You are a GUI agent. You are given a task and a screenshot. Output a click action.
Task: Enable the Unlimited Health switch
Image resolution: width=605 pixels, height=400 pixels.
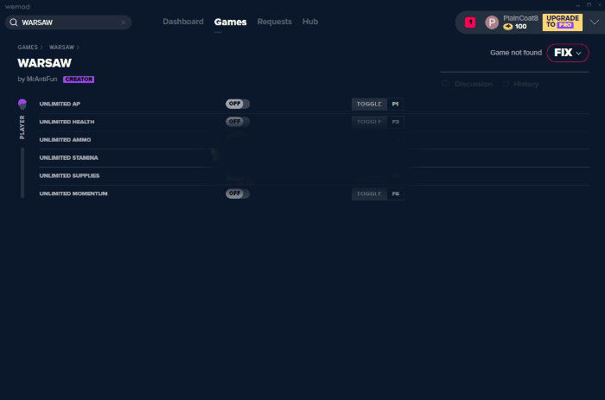(238, 122)
